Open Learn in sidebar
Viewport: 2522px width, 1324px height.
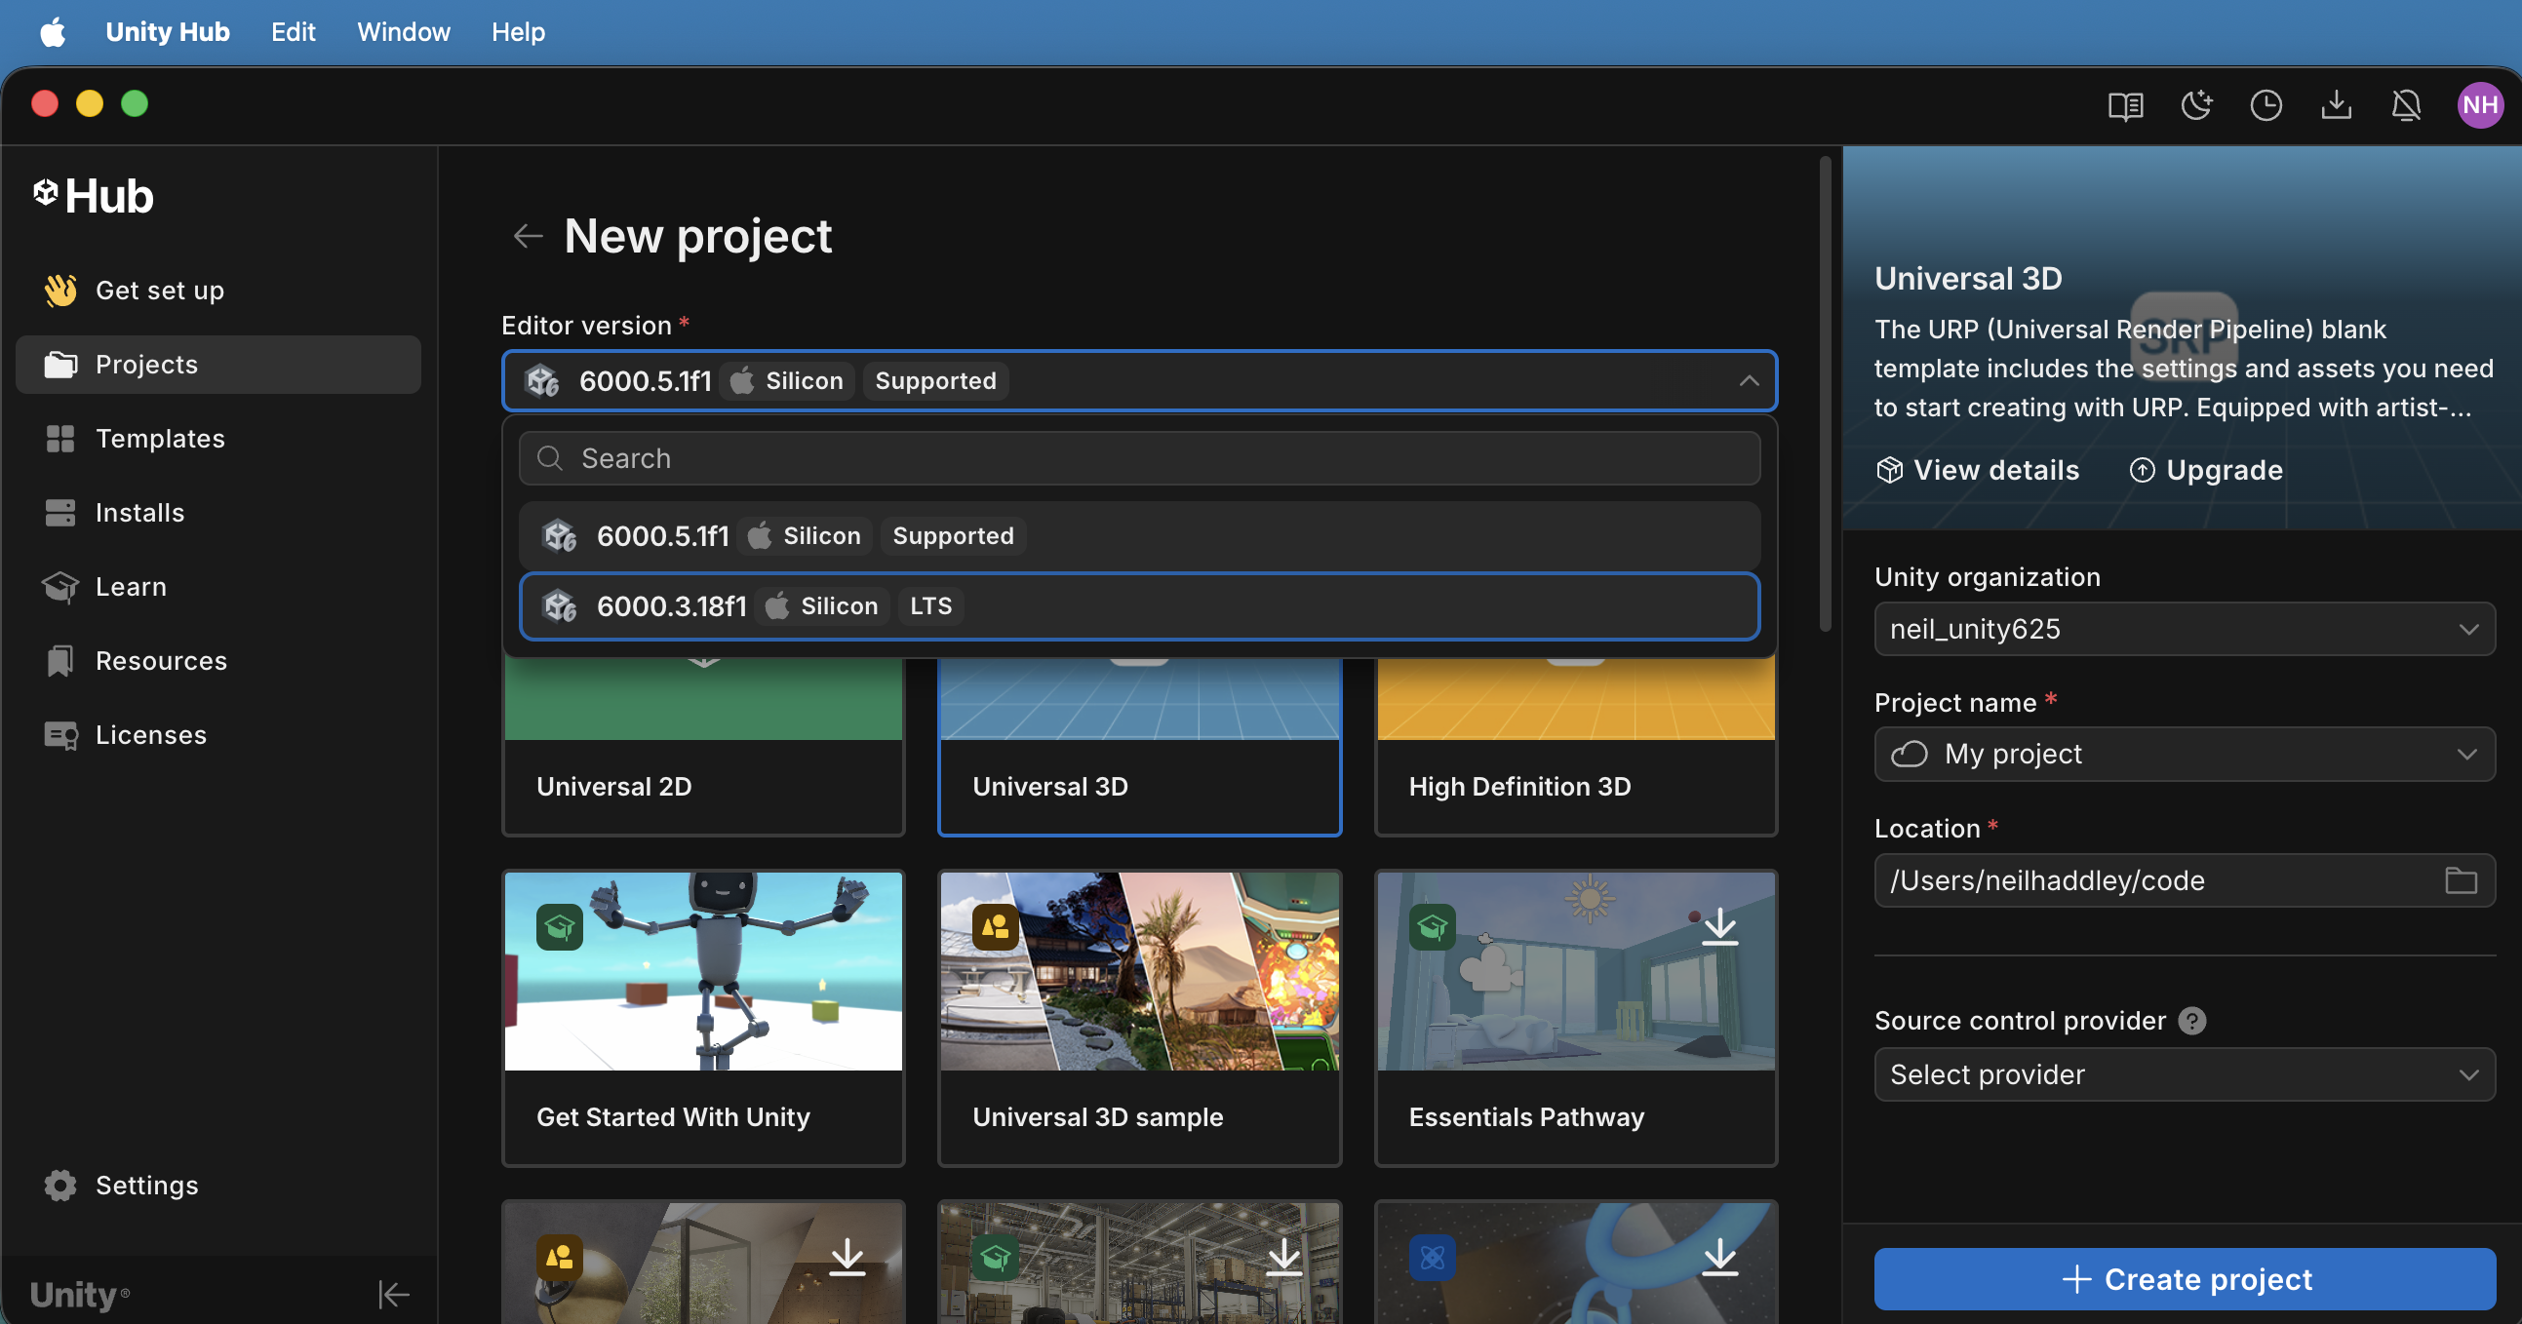[218, 586]
